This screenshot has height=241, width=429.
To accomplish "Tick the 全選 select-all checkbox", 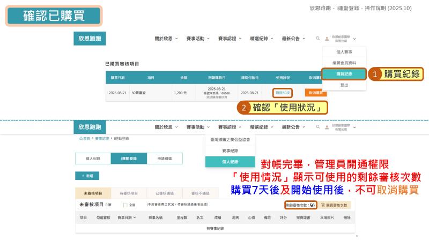I will point(125,205).
